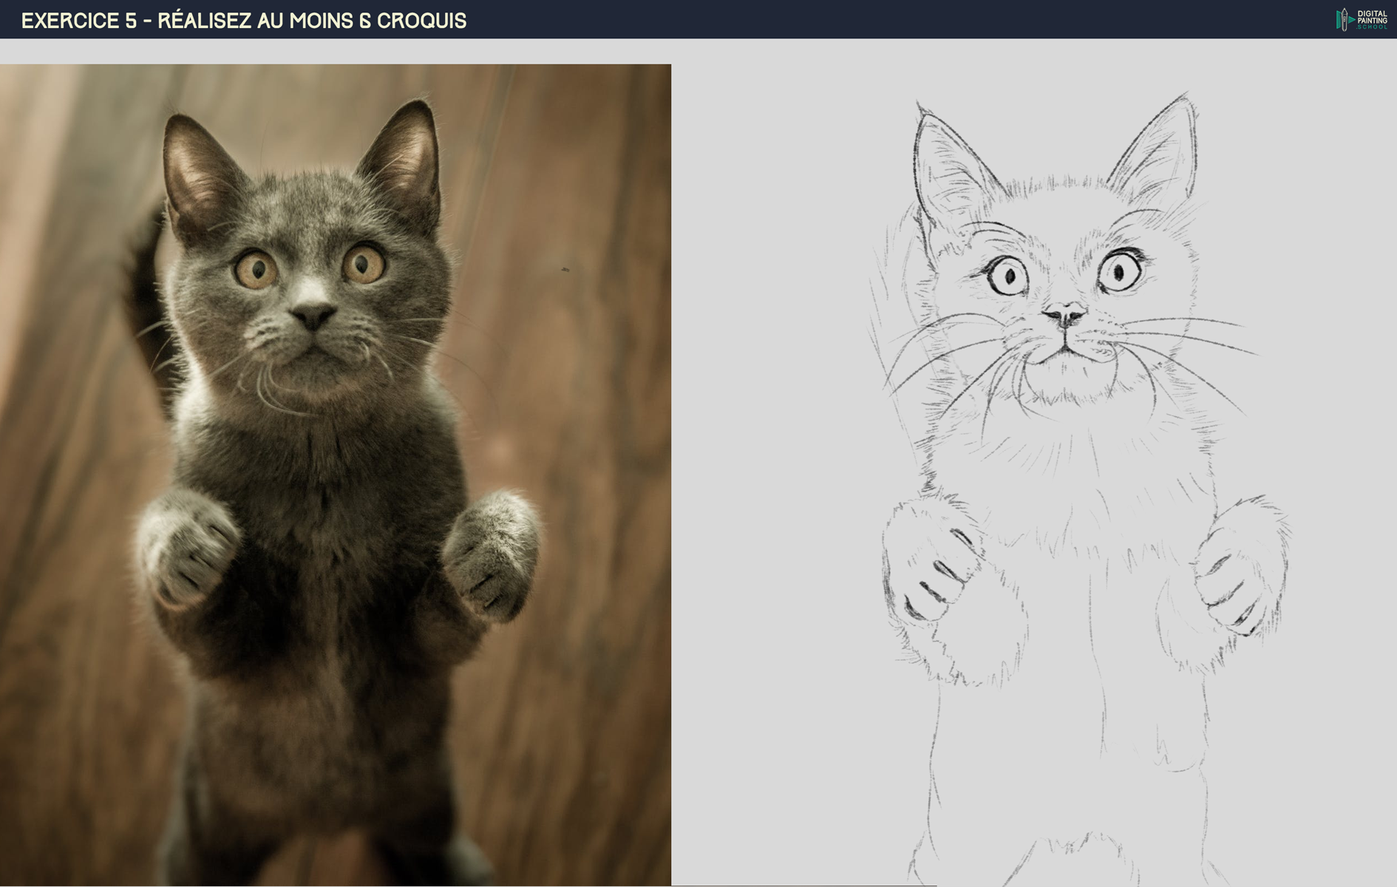Click the ".SCHOOL" text in the logo
This screenshot has height=887, width=1397.
point(1372,27)
